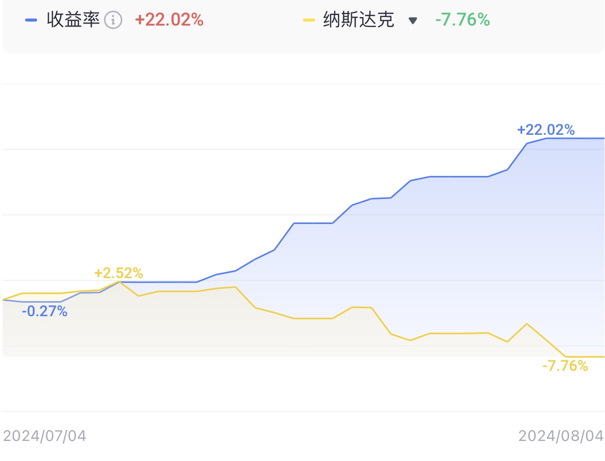Open the 纳斯达克 benchmark dropdown triangle
Screen dimensions: 605x461
pos(413,21)
